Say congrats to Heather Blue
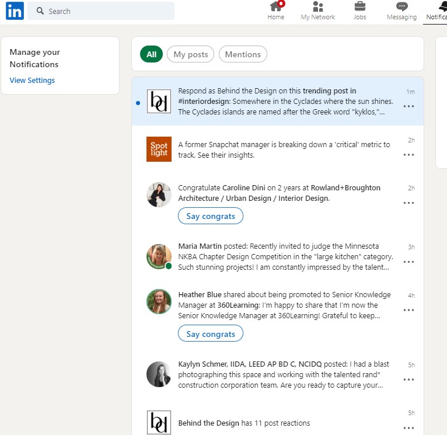The height and width of the screenshot is (435, 447). pyautogui.click(x=211, y=334)
